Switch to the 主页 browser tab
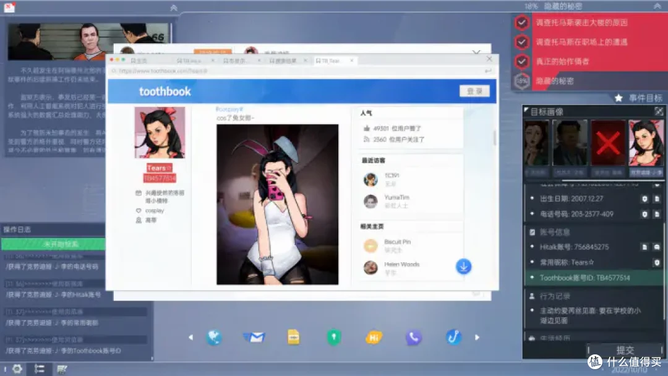 (139, 61)
